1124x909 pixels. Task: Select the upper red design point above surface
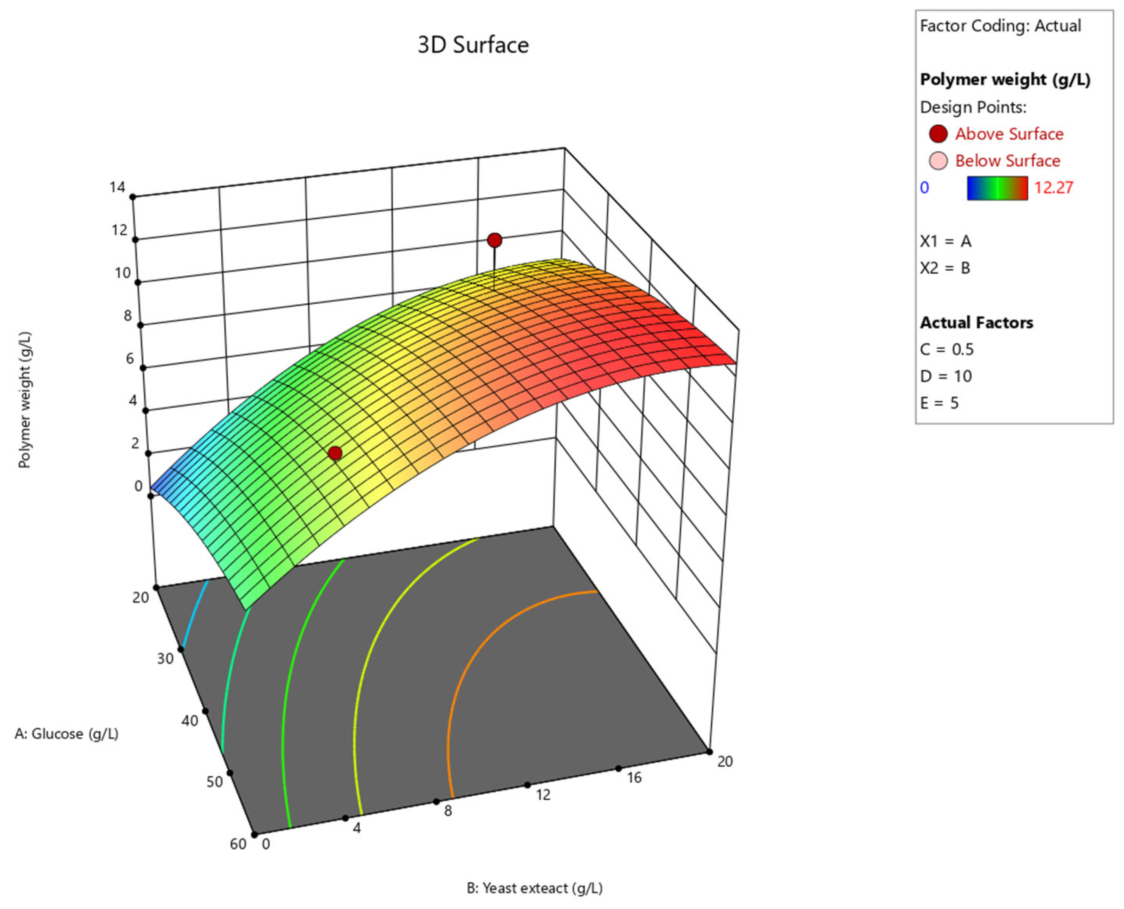tap(494, 240)
